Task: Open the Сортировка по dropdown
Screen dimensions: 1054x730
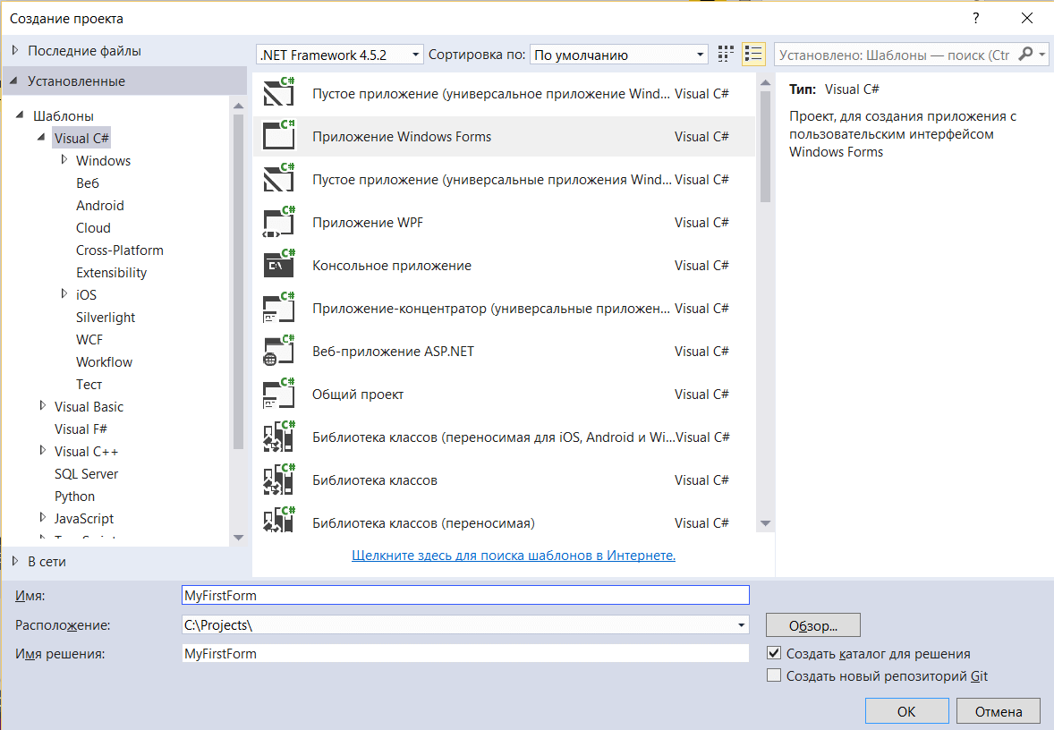Action: coord(618,55)
